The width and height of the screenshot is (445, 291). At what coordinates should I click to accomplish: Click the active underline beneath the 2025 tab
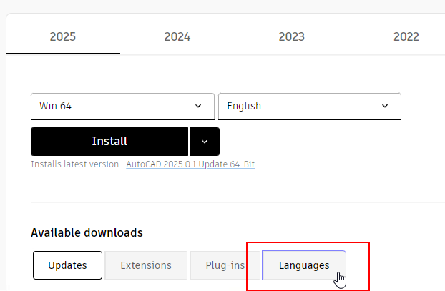63,54
